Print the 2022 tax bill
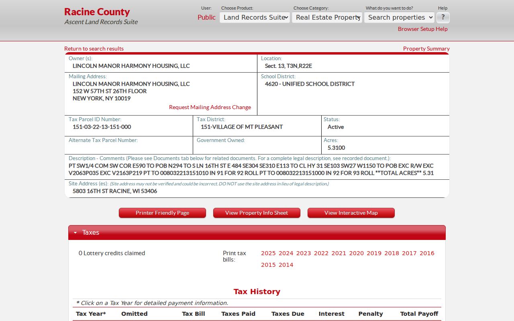514x321 pixels. [x=321, y=253]
